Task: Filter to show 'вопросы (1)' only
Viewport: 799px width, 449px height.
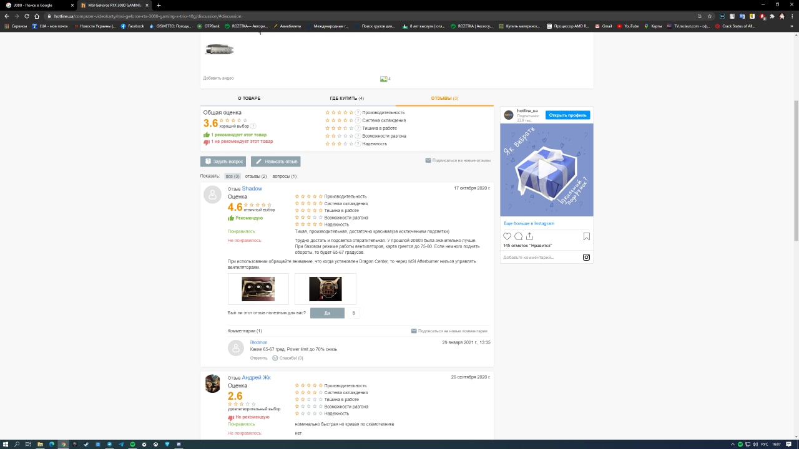Action: point(285,176)
